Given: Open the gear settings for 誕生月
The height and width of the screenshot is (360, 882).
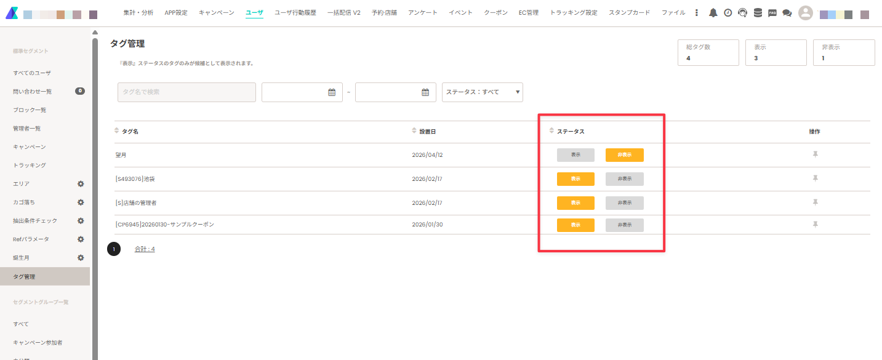Looking at the screenshot, I should [x=80, y=258].
